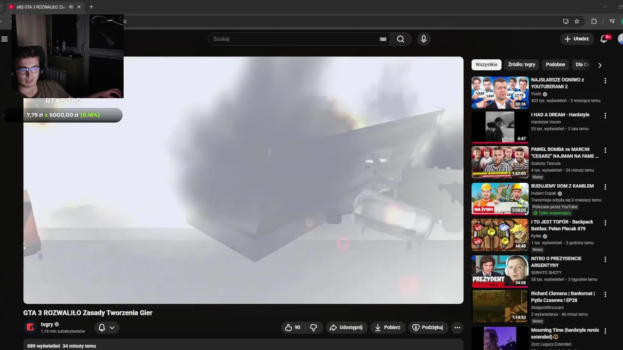
Task: Select the Podobne filter chip
Action: 555,65
